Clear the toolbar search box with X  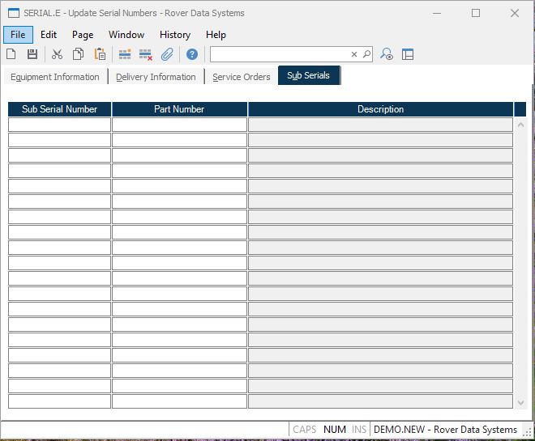(x=354, y=54)
